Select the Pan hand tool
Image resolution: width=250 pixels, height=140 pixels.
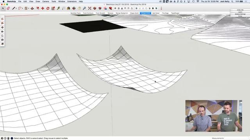(x=79, y=8)
